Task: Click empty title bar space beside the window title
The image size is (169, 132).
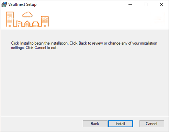Action: (x=80, y=4)
